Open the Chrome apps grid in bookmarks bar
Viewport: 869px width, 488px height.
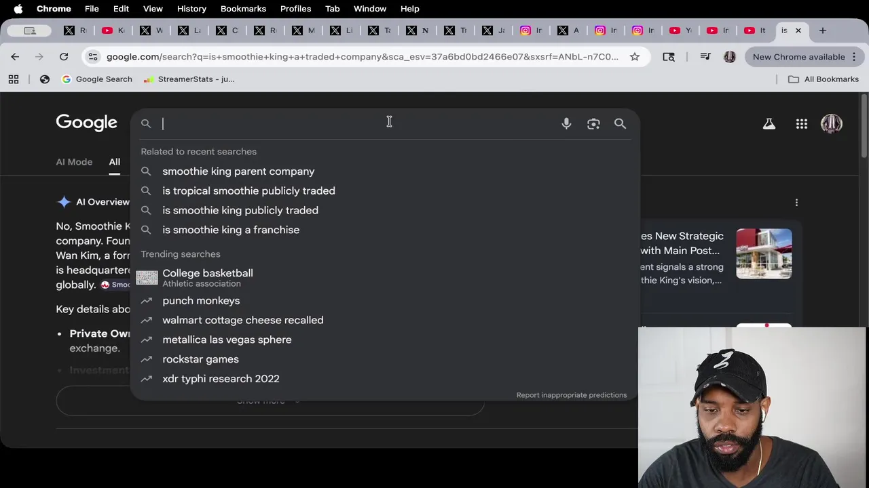14,79
